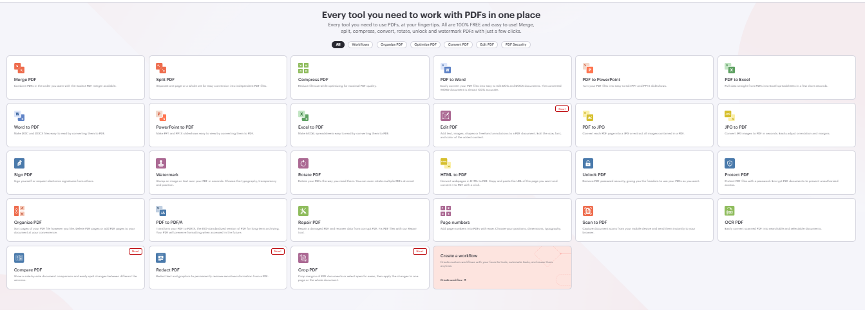Click the Protect PDF title text

(x=737, y=174)
